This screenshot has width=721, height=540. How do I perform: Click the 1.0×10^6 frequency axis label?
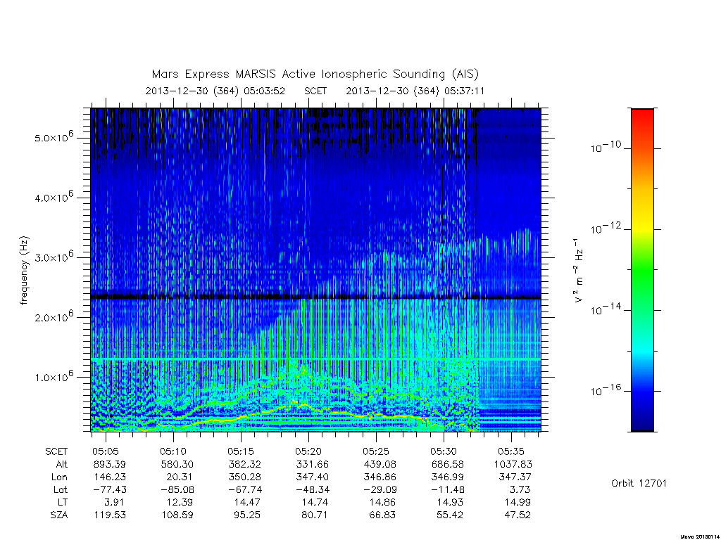pos(54,376)
